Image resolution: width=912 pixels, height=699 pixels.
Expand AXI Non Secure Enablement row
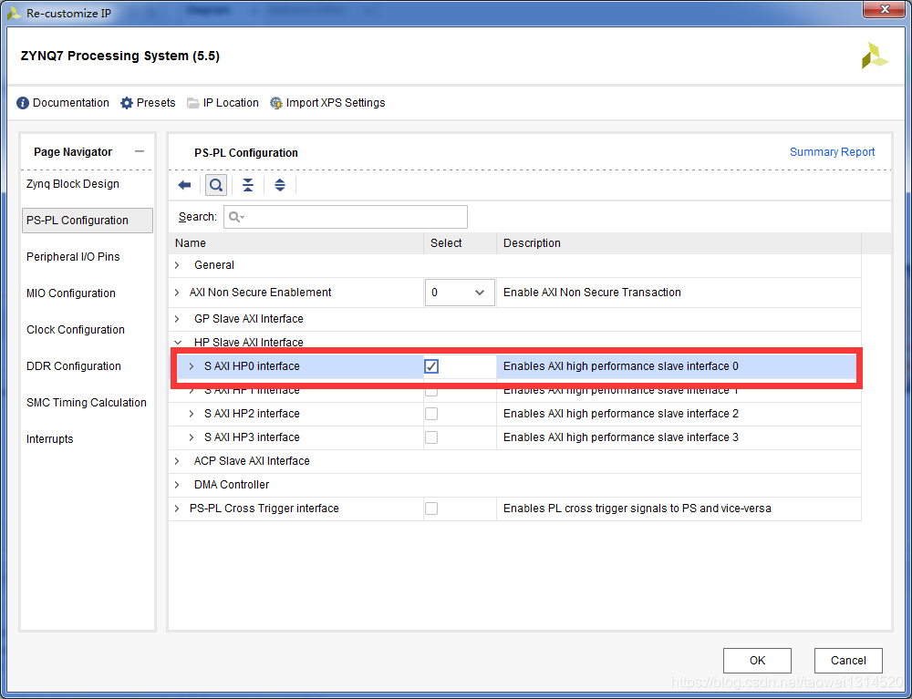coord(178,293)
